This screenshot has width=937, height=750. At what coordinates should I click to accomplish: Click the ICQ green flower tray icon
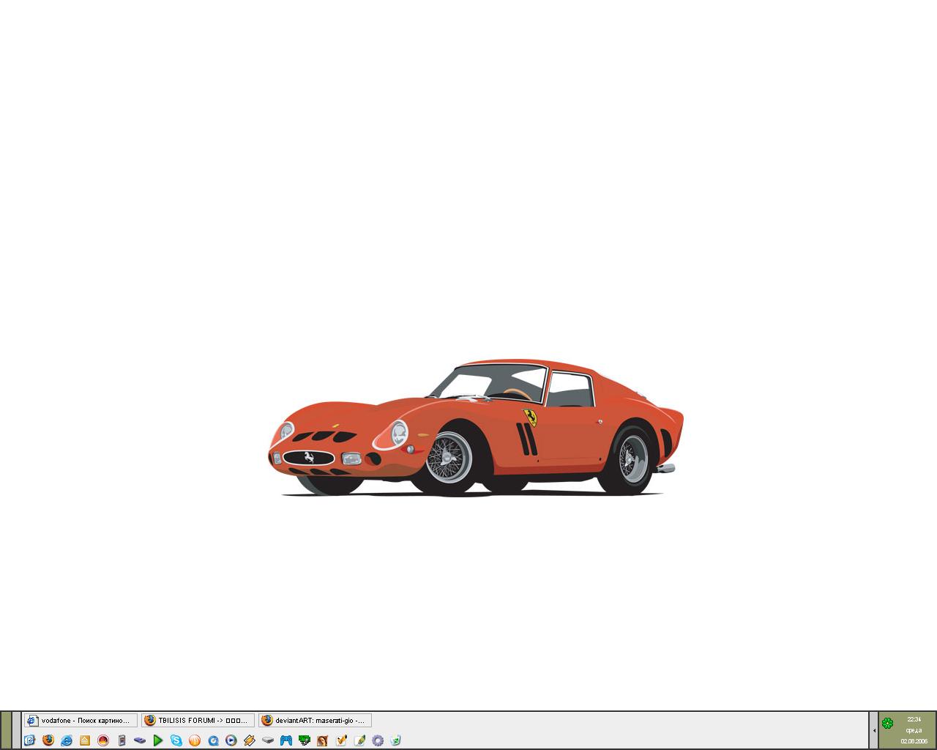coord(887,723)
